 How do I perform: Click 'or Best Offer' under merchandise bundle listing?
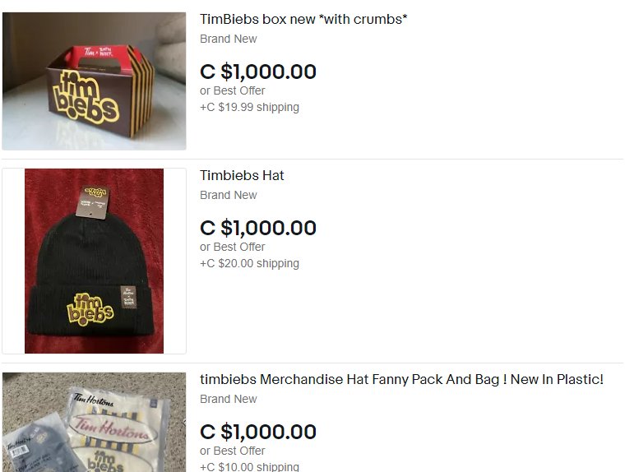[x=233, y=451]
